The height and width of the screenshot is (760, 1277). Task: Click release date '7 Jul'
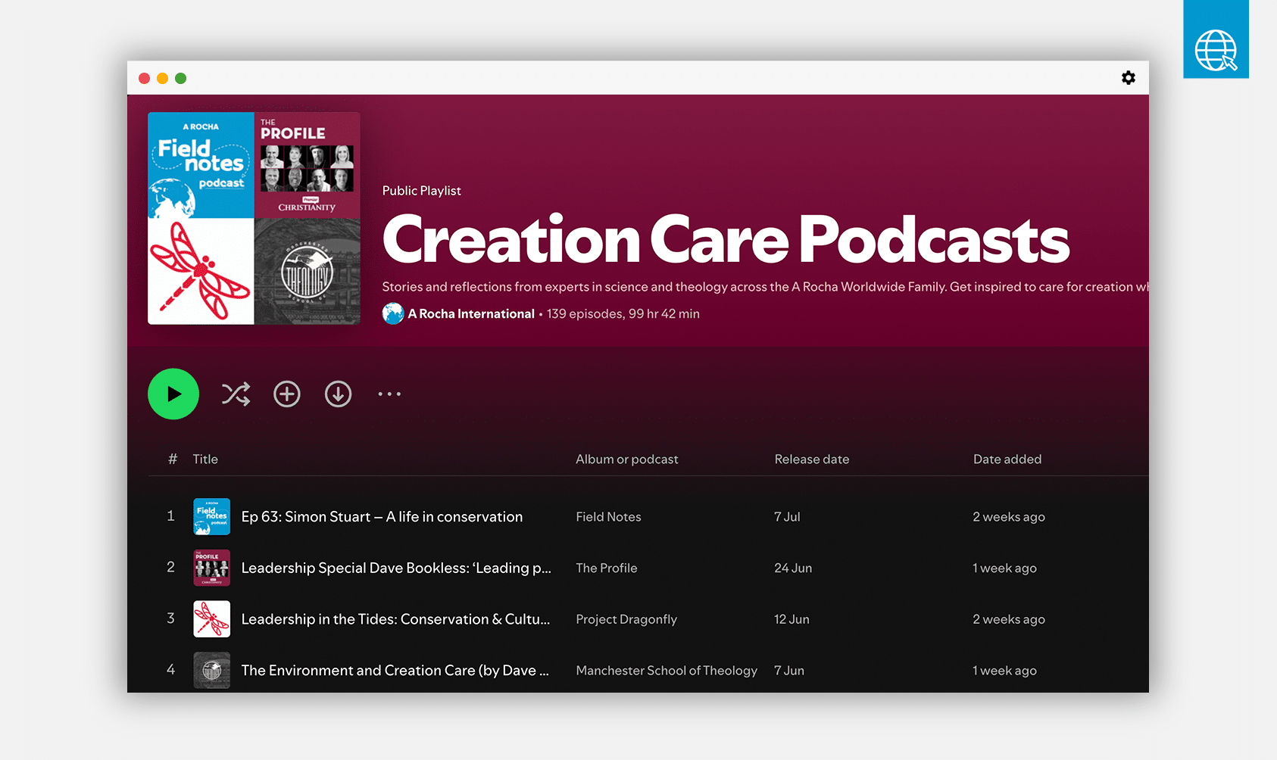787,517
